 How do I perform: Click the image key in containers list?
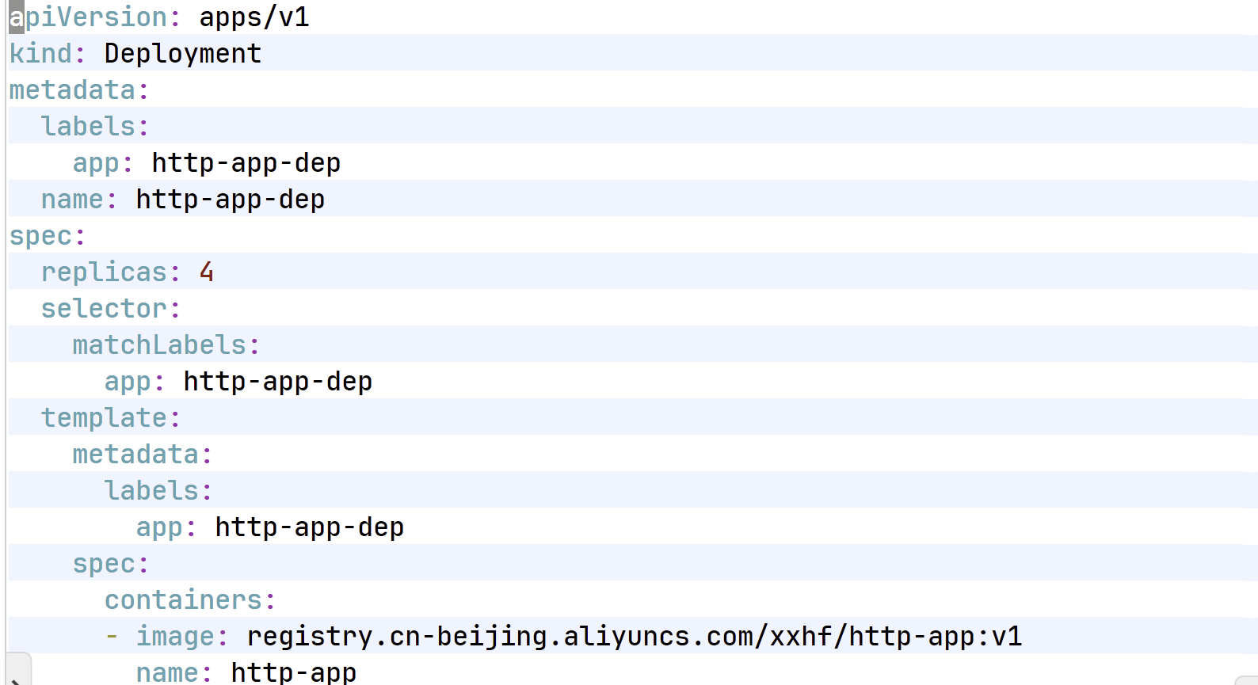(175, 637)
